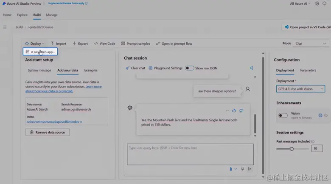
Task: Click the thumbs down on response
Action: click(x=241, y=110)
